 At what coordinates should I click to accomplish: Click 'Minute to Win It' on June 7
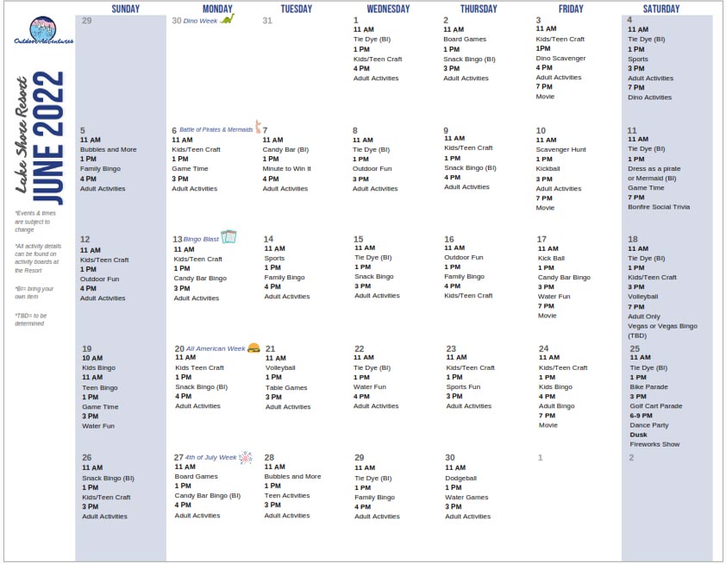coord(286,168)
